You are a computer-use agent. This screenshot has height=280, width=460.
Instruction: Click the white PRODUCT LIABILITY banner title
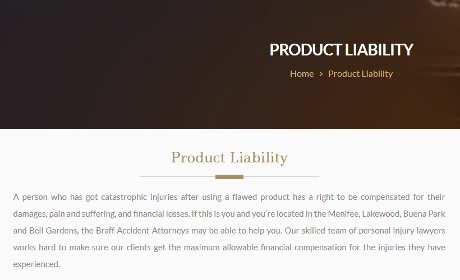pos(341,49)
